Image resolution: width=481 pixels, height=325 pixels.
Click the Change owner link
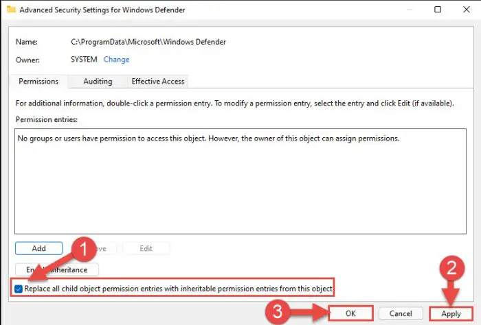116,60
